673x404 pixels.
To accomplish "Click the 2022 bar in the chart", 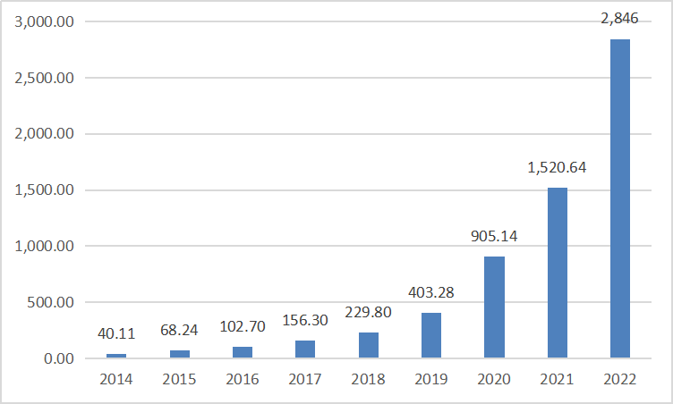I will (619, 198).
